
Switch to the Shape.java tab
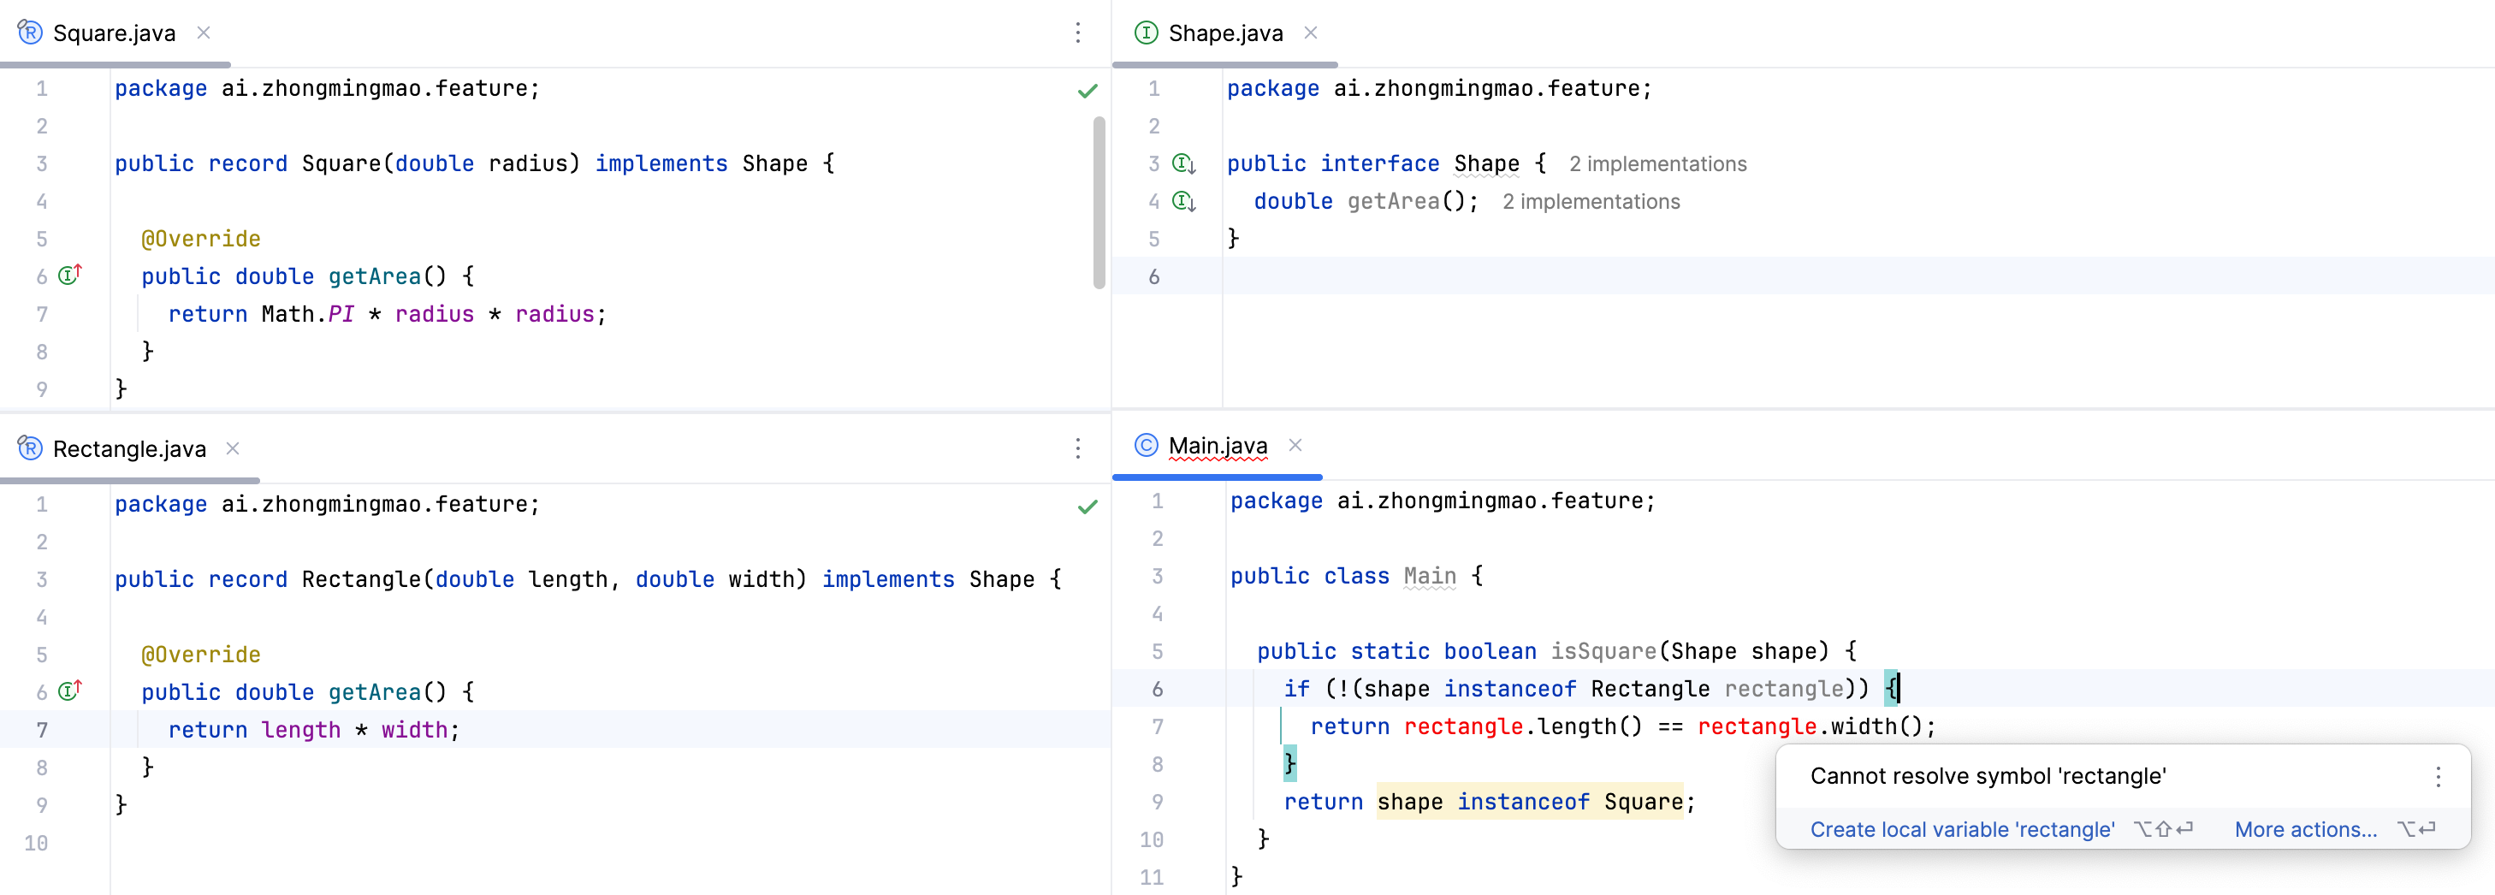point(1225,33)
